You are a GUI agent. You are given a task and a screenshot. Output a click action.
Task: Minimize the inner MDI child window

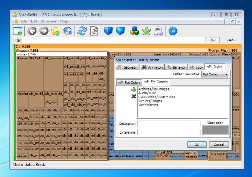click(226, 21)
